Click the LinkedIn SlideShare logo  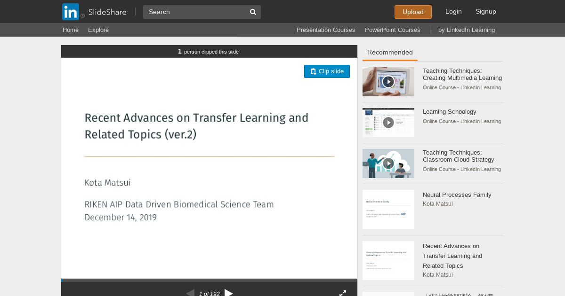point(94,12)
